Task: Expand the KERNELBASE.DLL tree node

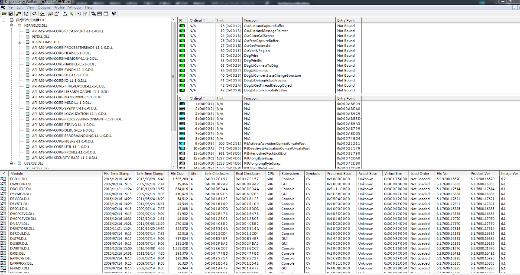Action: coord(20,42)
